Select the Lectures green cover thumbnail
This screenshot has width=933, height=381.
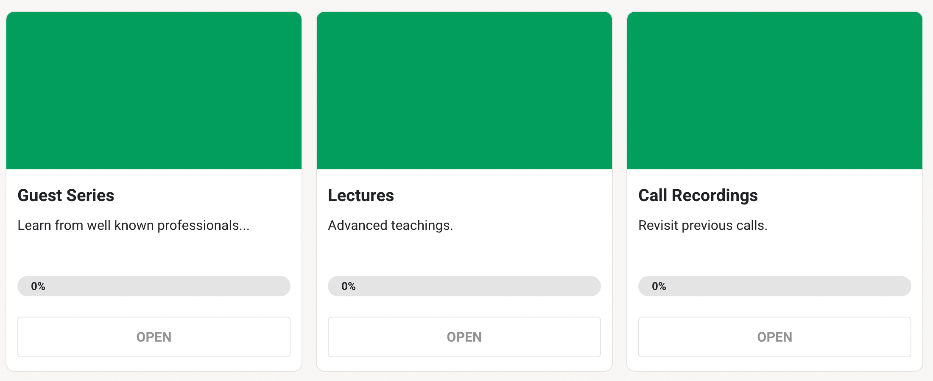[464, 91]
